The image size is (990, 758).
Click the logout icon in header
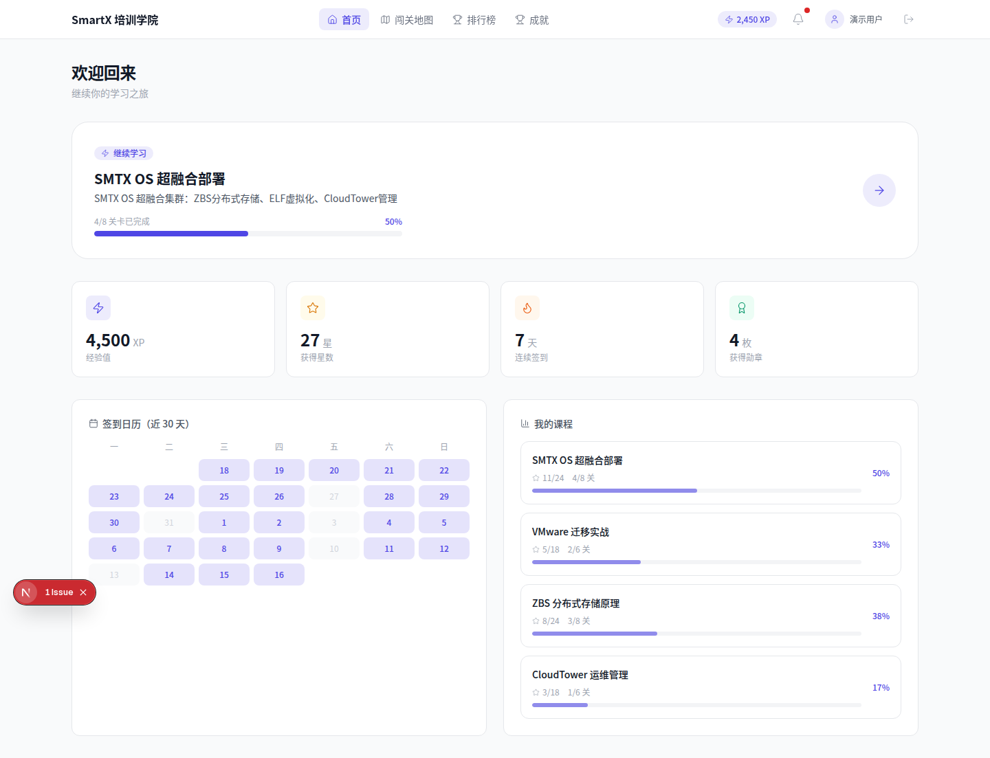click(908, 19)
